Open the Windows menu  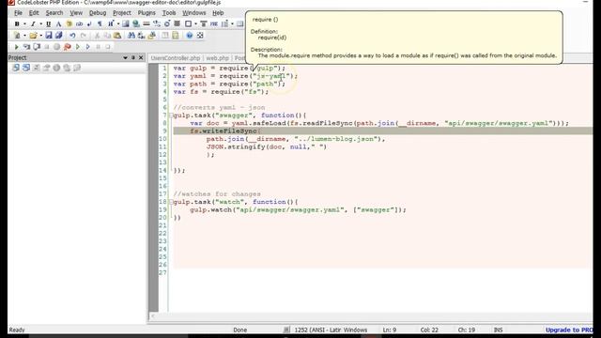point(194,13)
